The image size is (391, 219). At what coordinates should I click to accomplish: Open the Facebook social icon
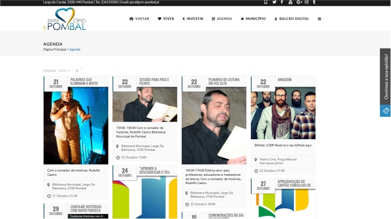pyautogui.click(x=282, y=2)
